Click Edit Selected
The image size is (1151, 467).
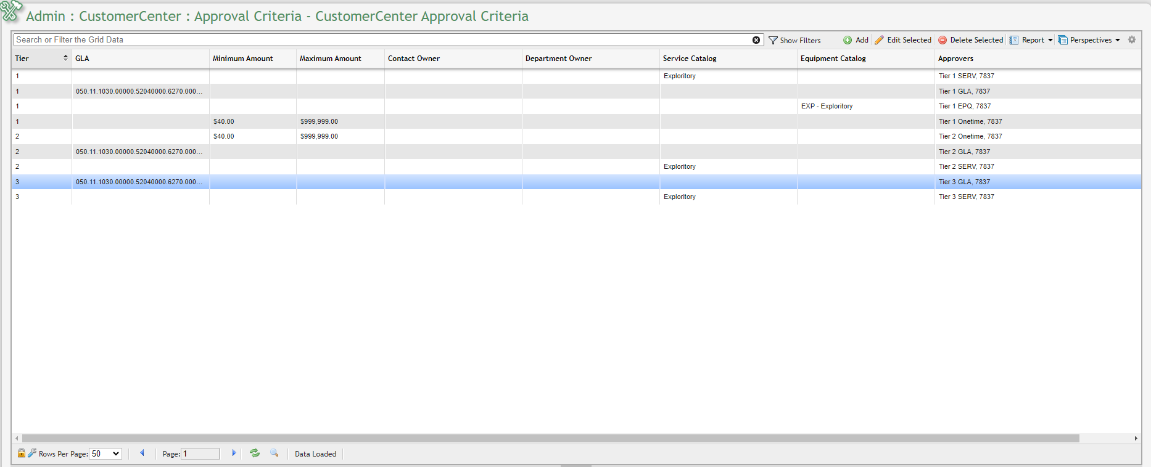pyautogui.click(x=903, y=40)
